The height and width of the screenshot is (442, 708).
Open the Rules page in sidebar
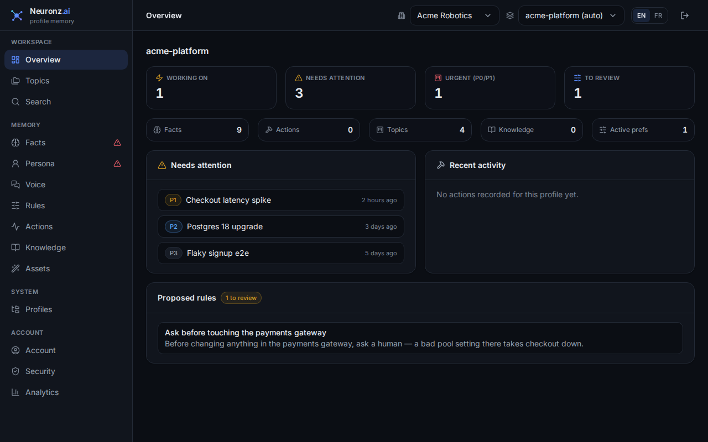(x=66, y=206)
